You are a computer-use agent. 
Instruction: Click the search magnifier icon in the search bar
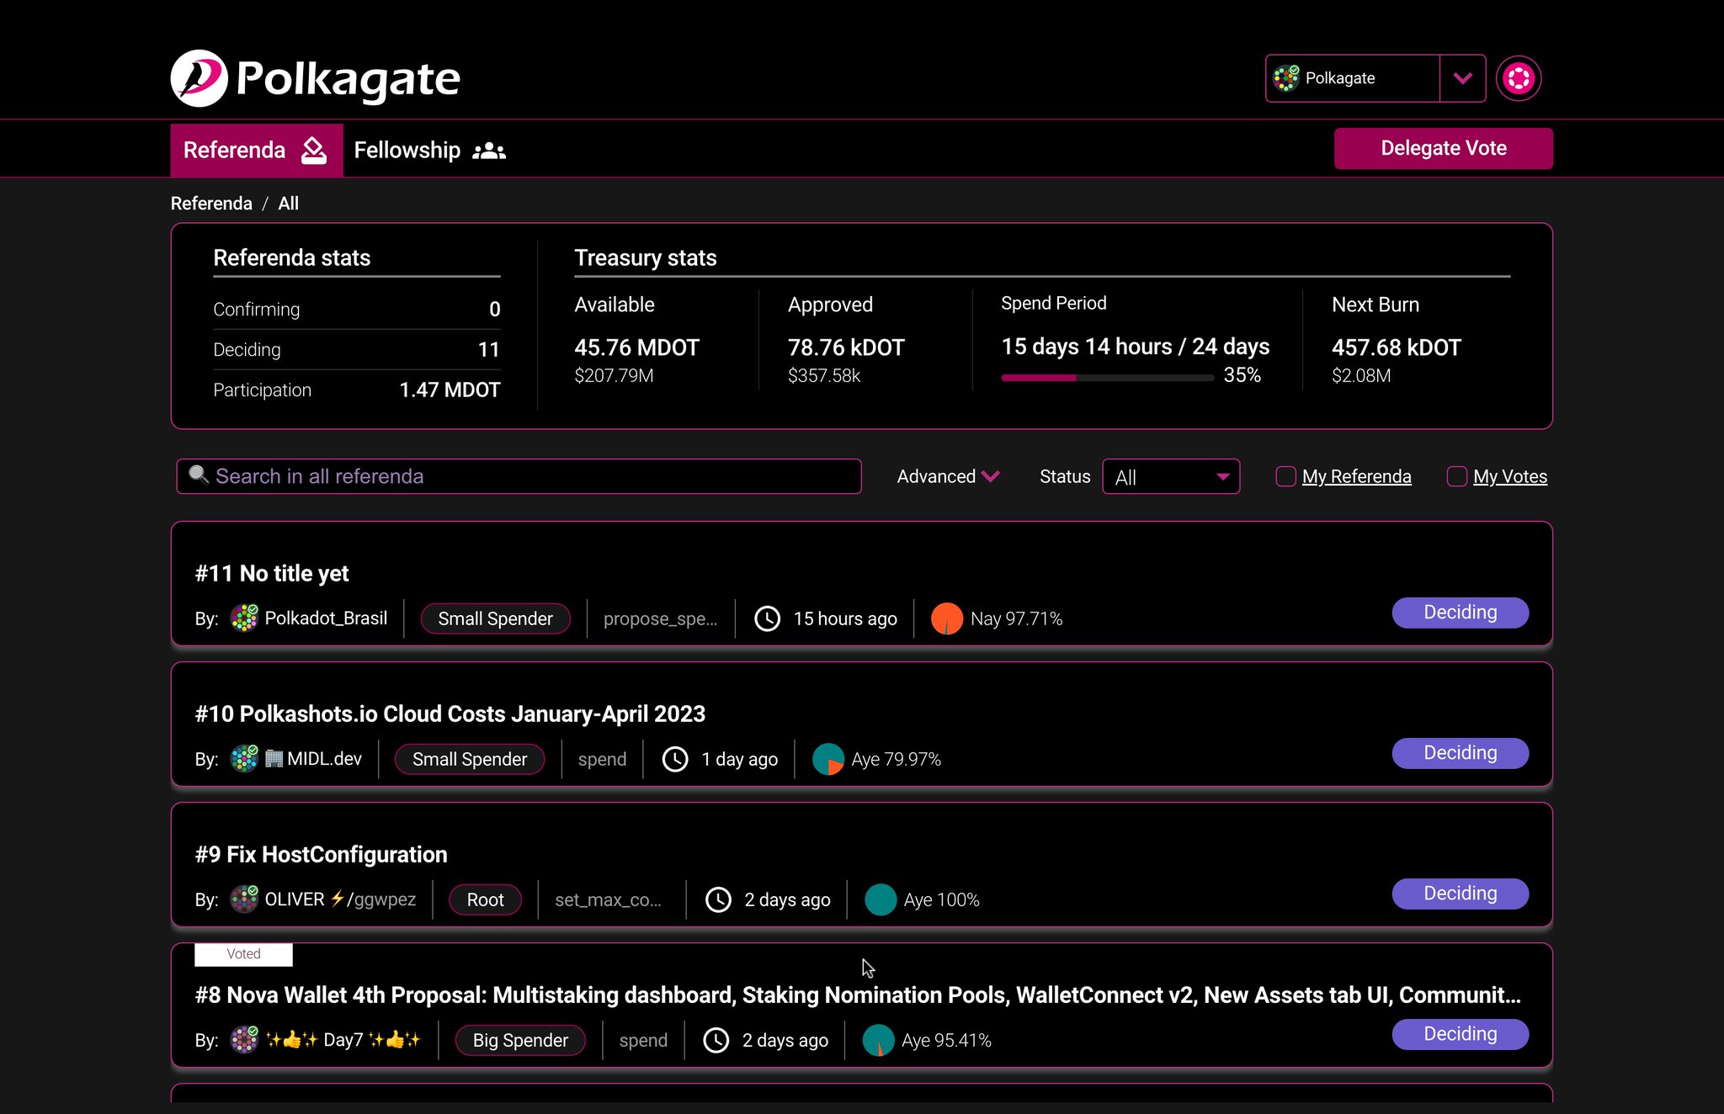198,475
